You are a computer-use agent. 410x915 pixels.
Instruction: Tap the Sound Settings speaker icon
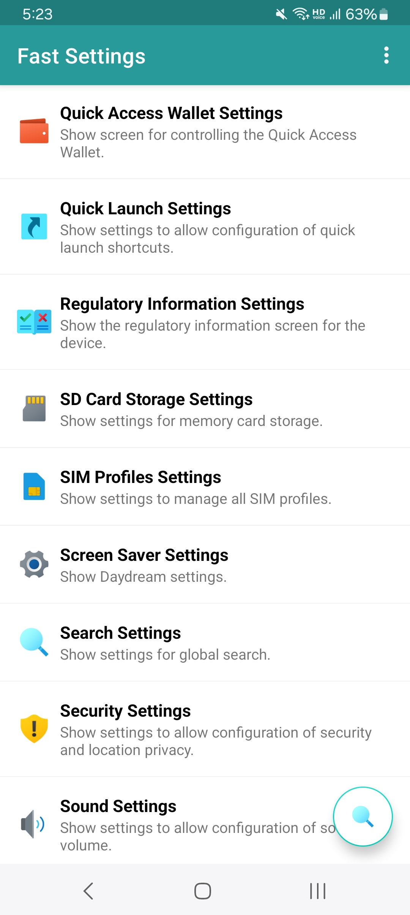coord(33,824)
